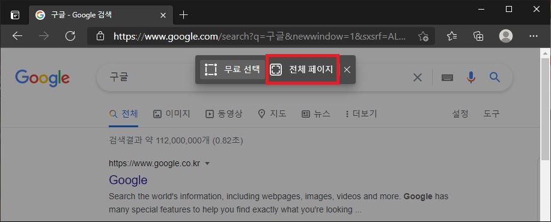Click the https://www.google.co.kr result URL
The height and width of the screenshot is (222, 551).
(x=154, y=163)
